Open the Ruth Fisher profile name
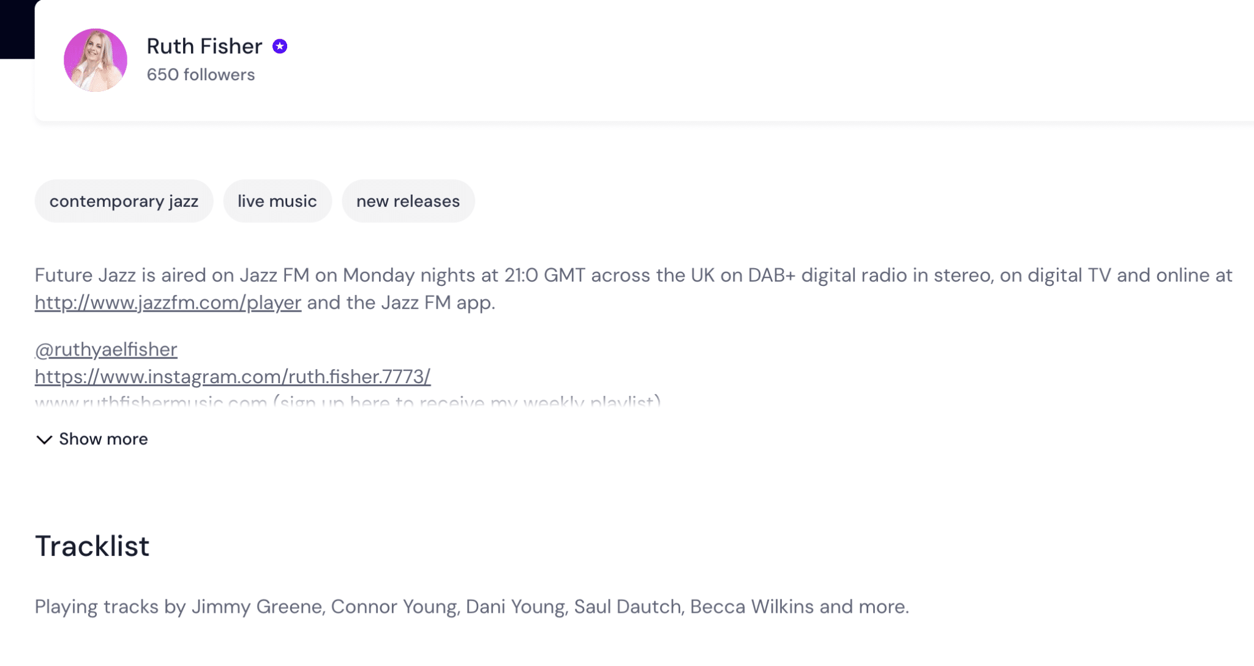1254x666 pixels. pyautogui.click(x=205, y=46)
